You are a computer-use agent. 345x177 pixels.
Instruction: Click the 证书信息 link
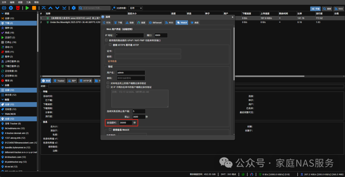[112, 61]
